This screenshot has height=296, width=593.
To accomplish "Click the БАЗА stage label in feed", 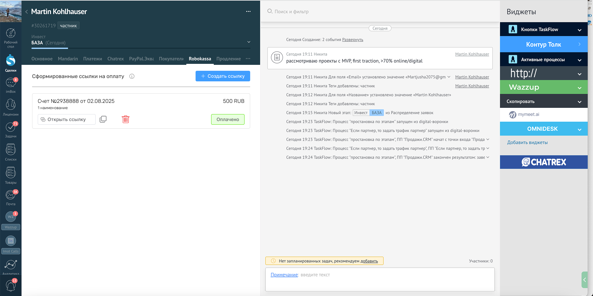I will pos(377,113).
